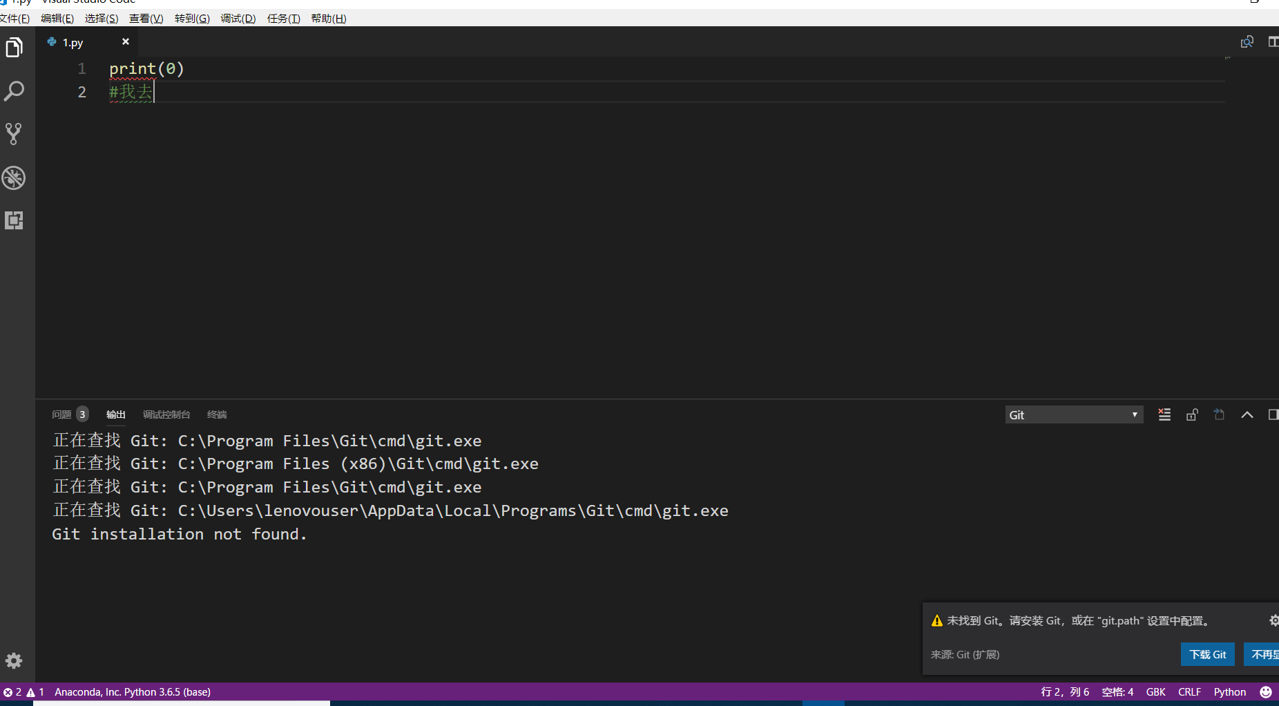Change line ending CRLF
The width and height of the screenshot is (1279, 706).
(1189, 692)
